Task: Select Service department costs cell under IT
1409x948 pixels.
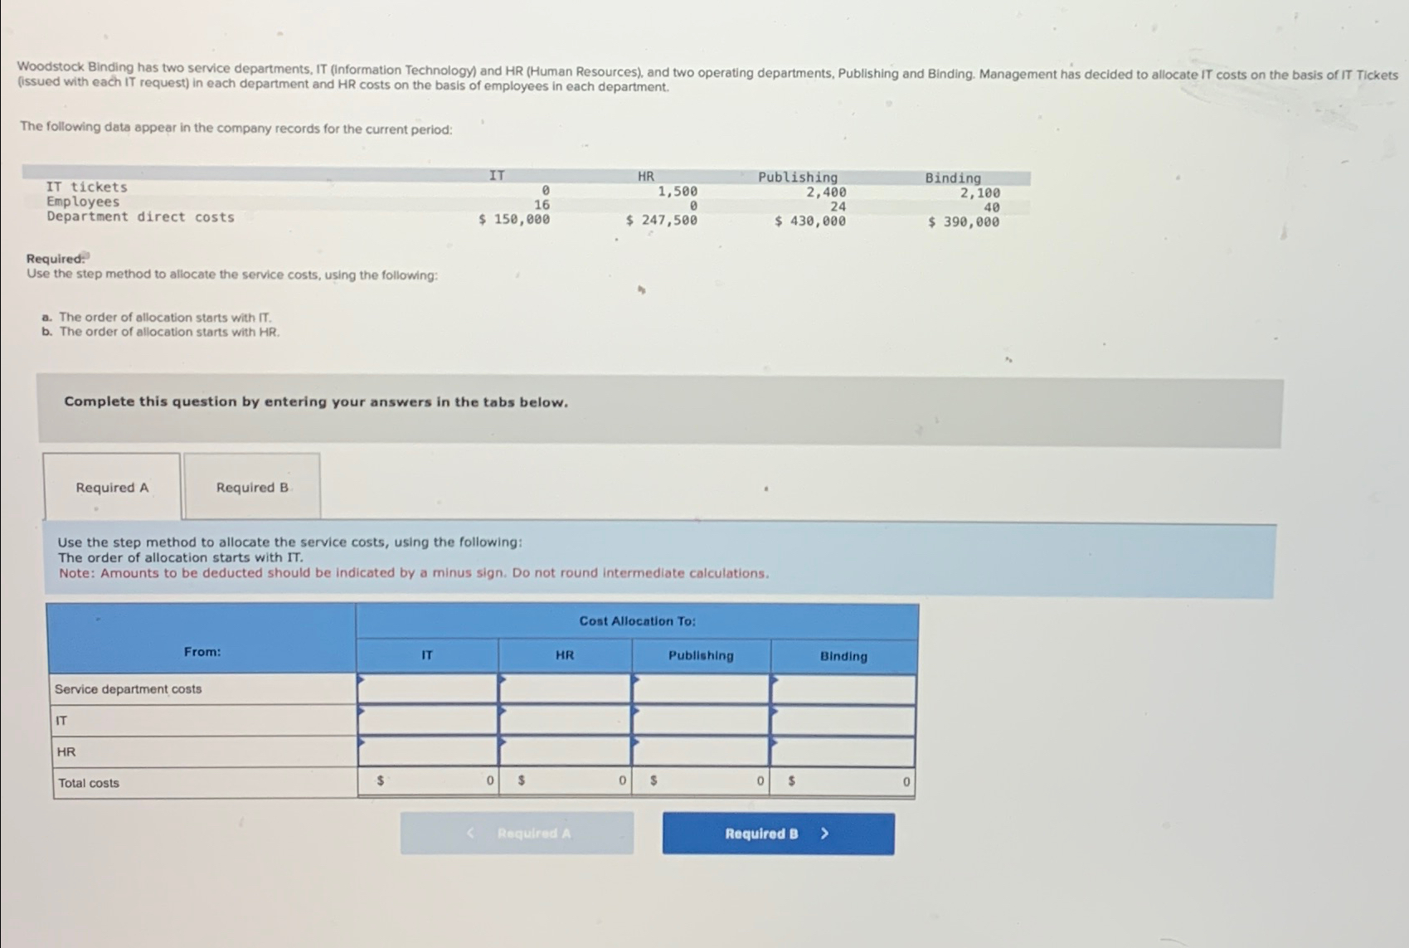Action: 427,688
